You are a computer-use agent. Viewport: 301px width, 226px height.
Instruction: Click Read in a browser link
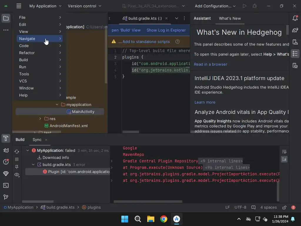tap(210, 64)
